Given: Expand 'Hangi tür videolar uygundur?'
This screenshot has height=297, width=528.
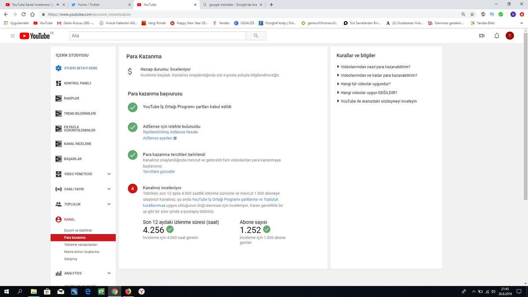Looking at the screenshot, I should point(363,84).
